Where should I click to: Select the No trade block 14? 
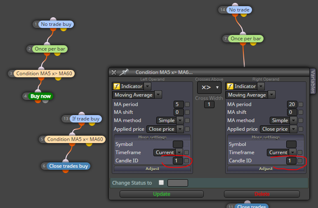point(239,10)
